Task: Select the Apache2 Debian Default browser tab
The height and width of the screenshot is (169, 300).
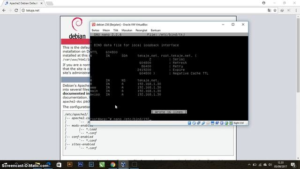Action: pos(23,3)
